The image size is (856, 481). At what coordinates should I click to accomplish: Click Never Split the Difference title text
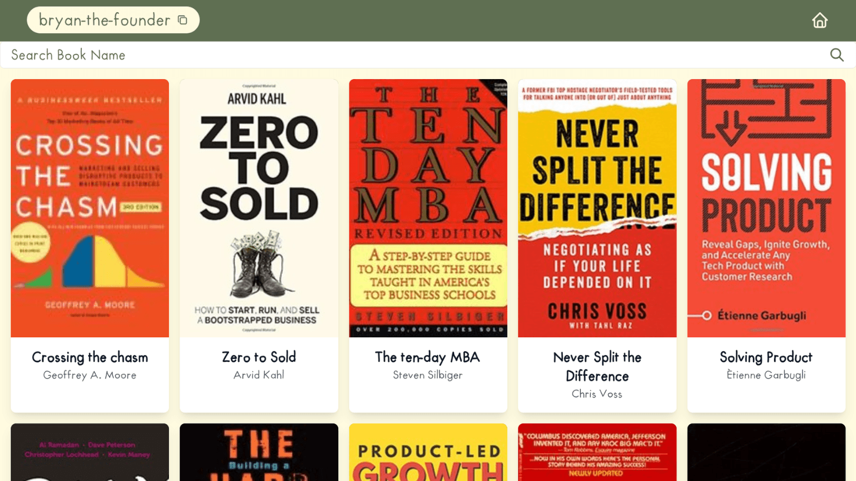(597, 366)
